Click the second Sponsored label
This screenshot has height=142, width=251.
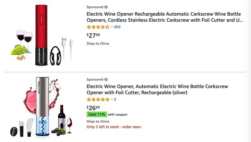pyautogui.click(x=95, y=79)
